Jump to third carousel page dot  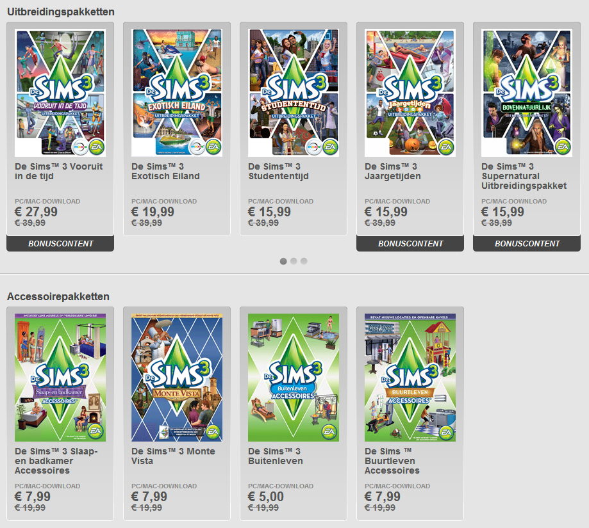point(304,261)
